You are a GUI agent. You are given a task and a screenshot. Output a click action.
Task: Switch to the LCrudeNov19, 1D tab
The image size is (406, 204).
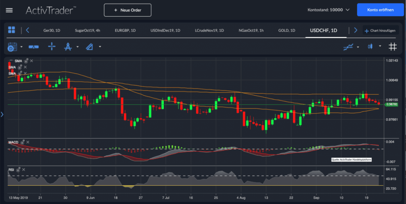tap(209, 30)
